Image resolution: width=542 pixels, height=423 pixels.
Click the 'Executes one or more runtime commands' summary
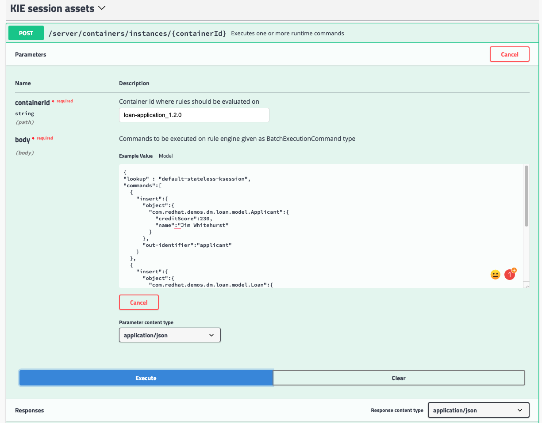click(x=287, y=34)
